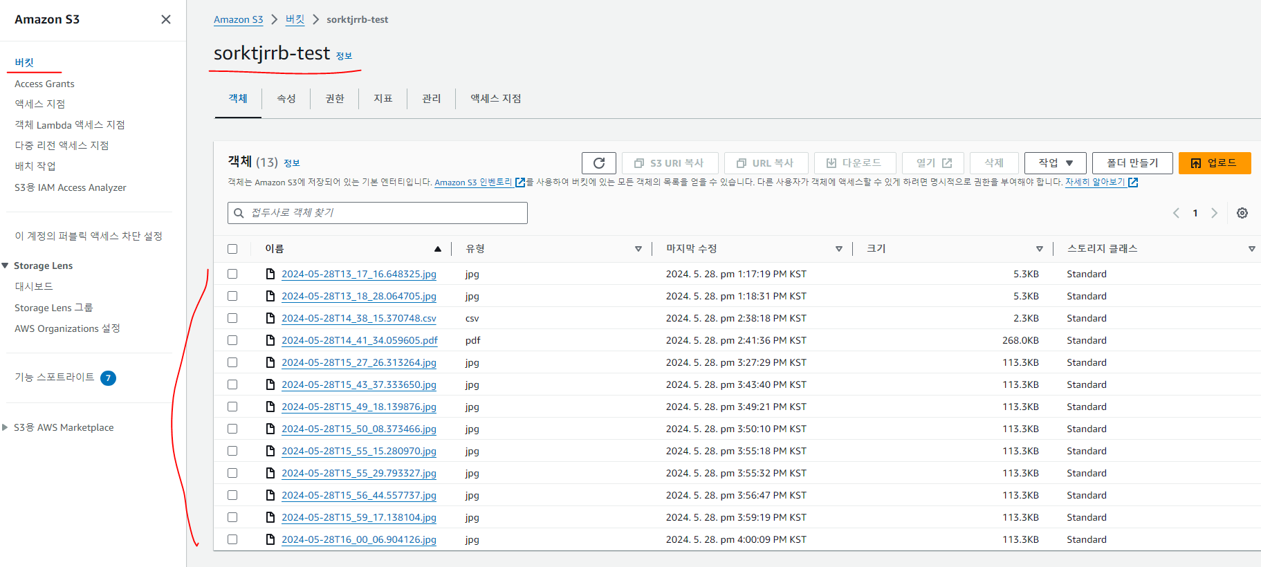Image resolution: width=1261 pixels, height=567 pixels.
Task: Click external link icon beside 자세히 알아보기
Action: [x=1133, y=183]
